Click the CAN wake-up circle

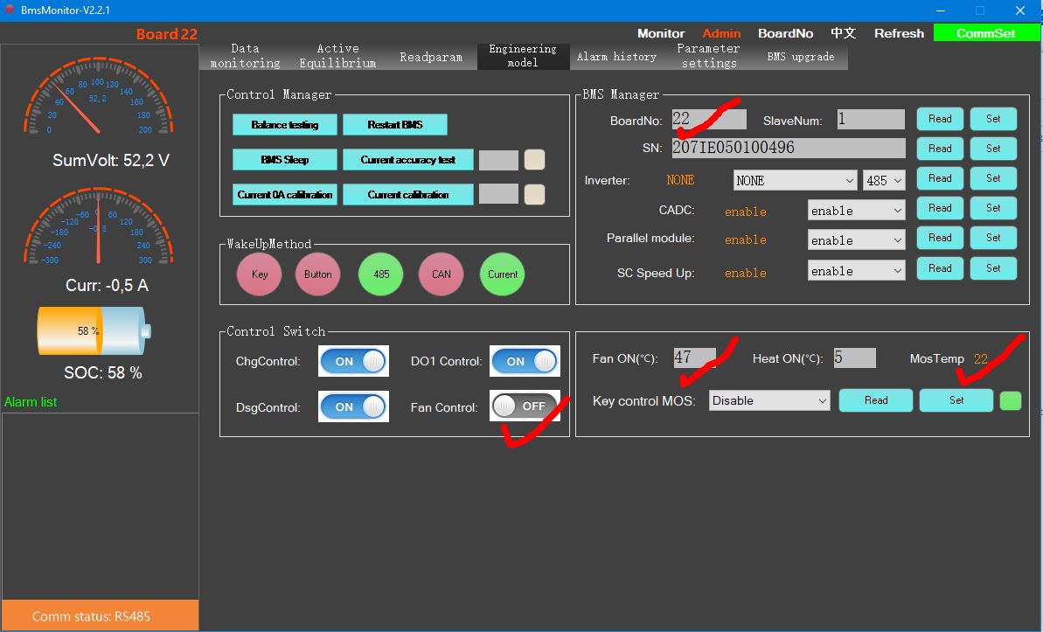click(441, 274)
